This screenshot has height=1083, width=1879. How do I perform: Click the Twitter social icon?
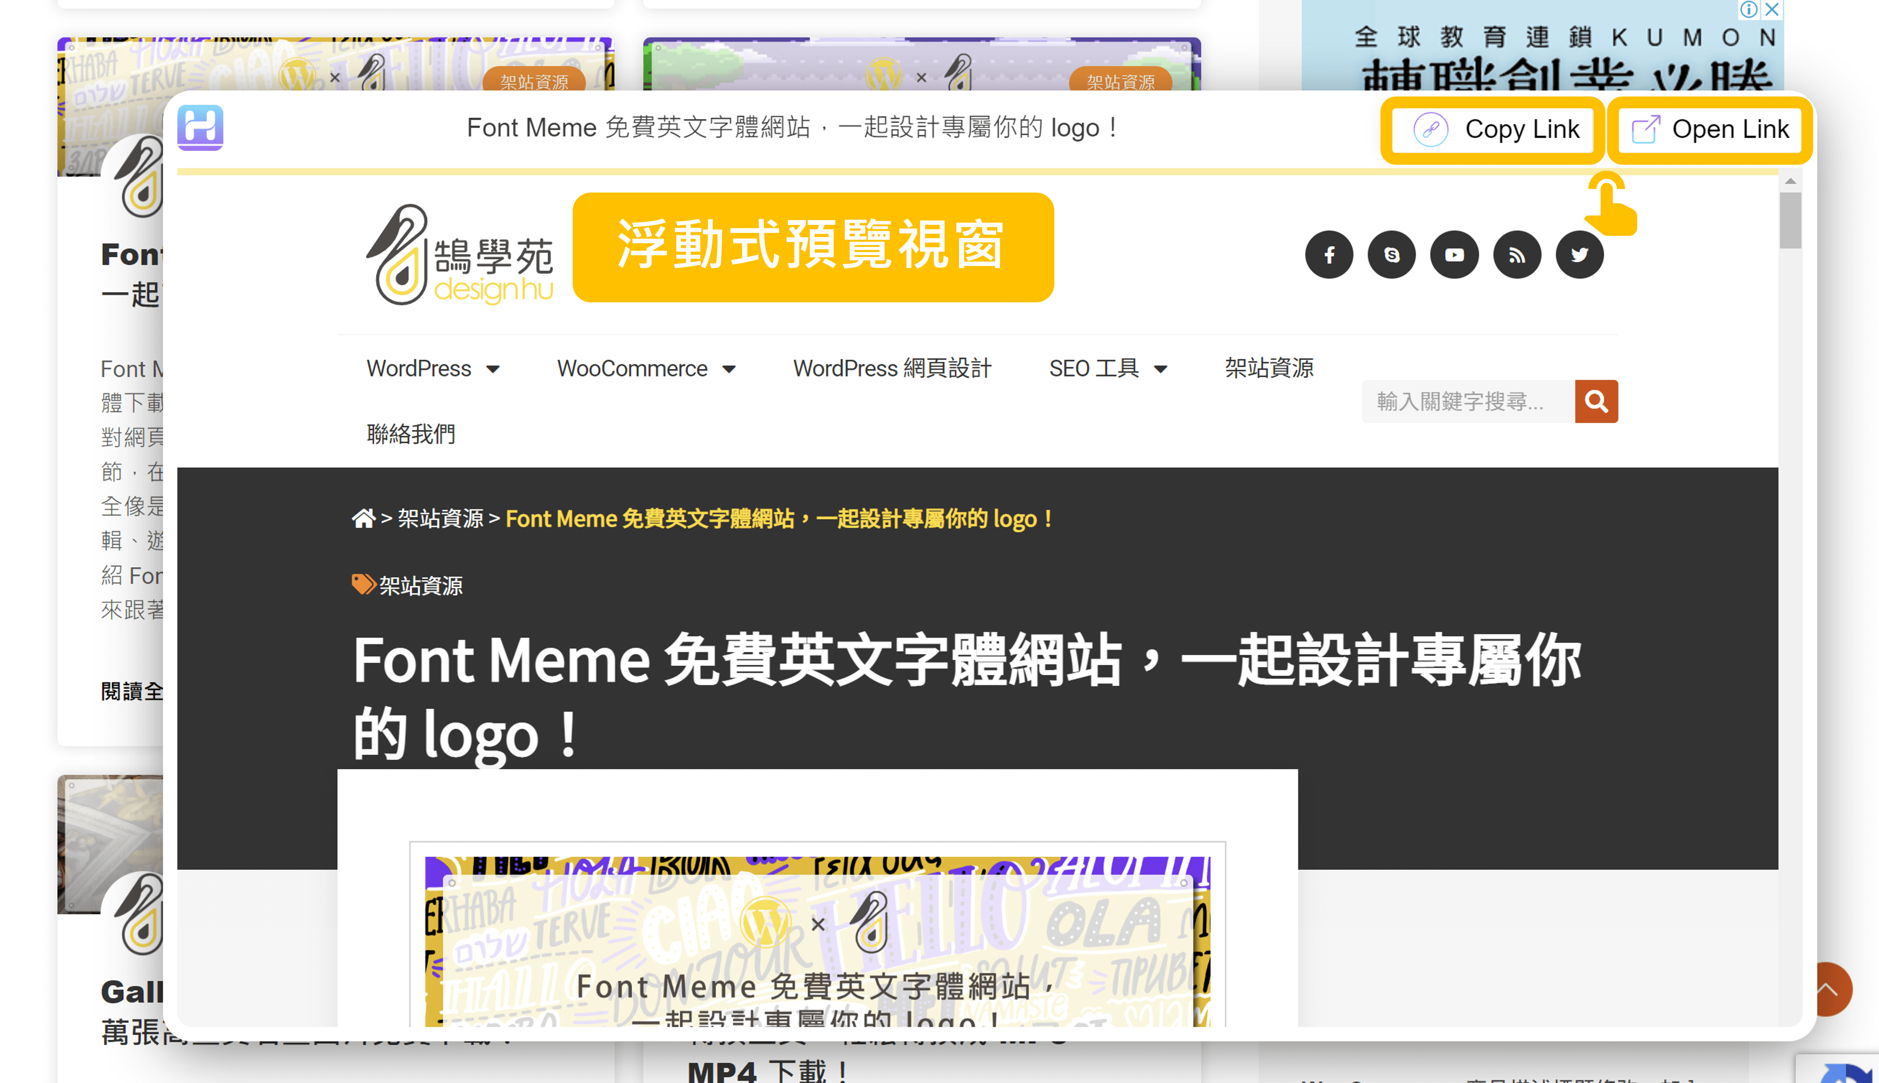pyautogui.click(x=1580, y=254)
